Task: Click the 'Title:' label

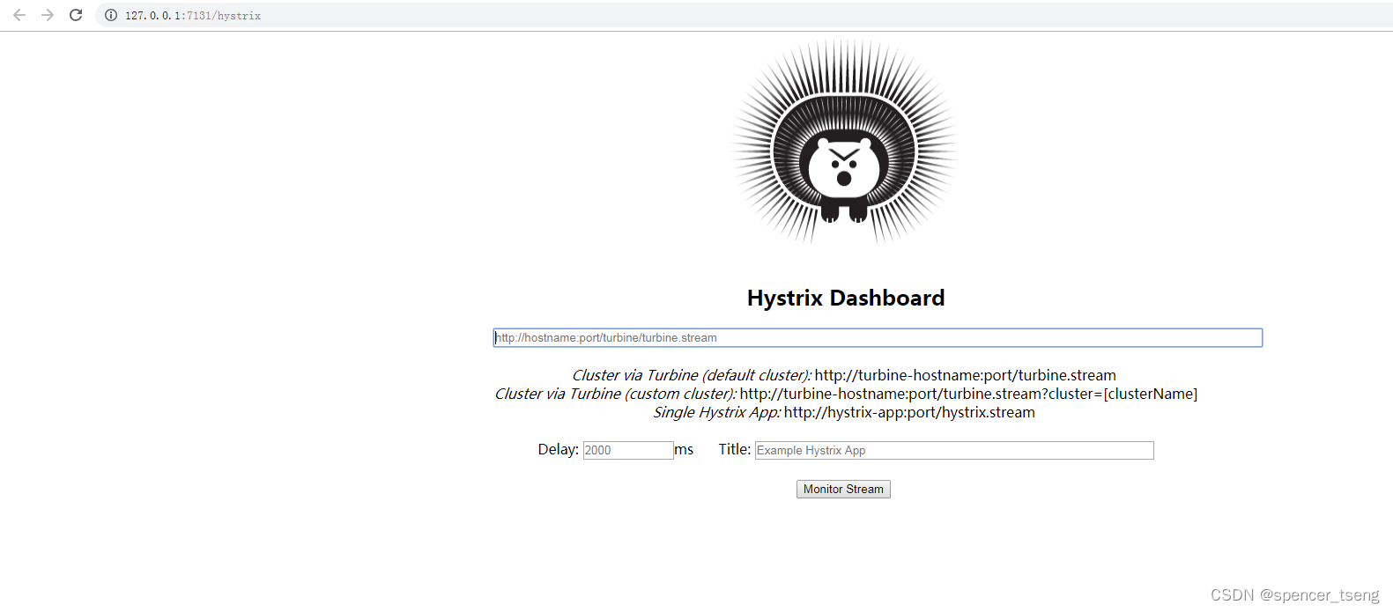Action: [735, 449]
